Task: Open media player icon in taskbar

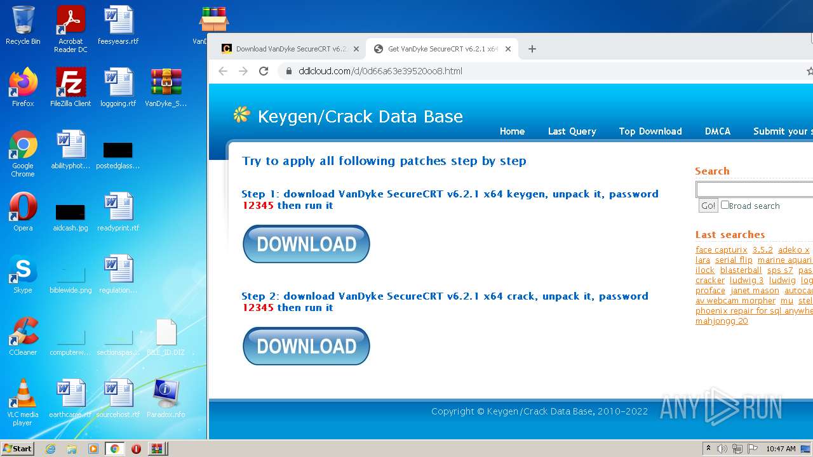Action: click(93, 449)
